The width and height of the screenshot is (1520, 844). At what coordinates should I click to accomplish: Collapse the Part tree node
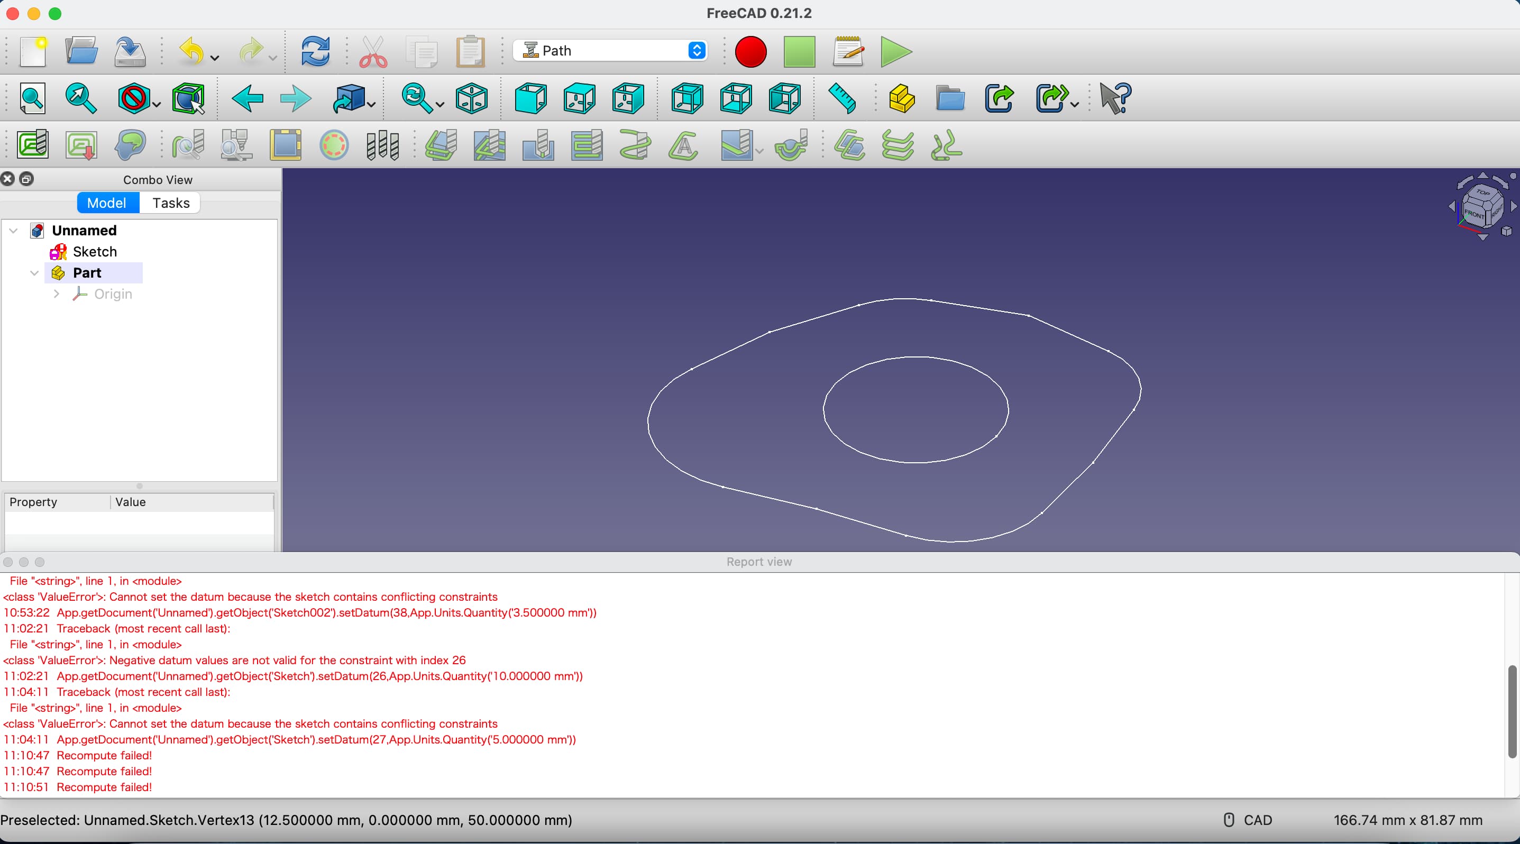click(35, 273)
